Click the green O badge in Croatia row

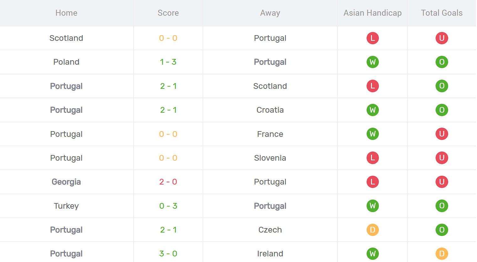442,110
